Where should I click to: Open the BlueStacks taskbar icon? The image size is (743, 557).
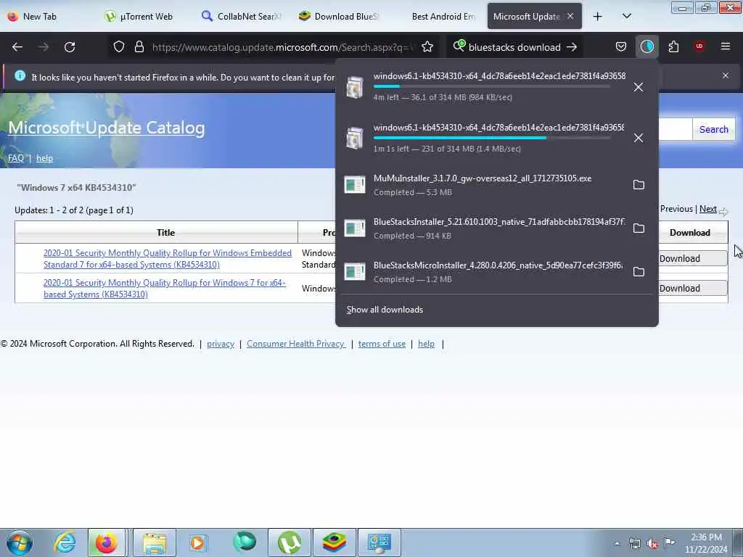coord(334,542)
